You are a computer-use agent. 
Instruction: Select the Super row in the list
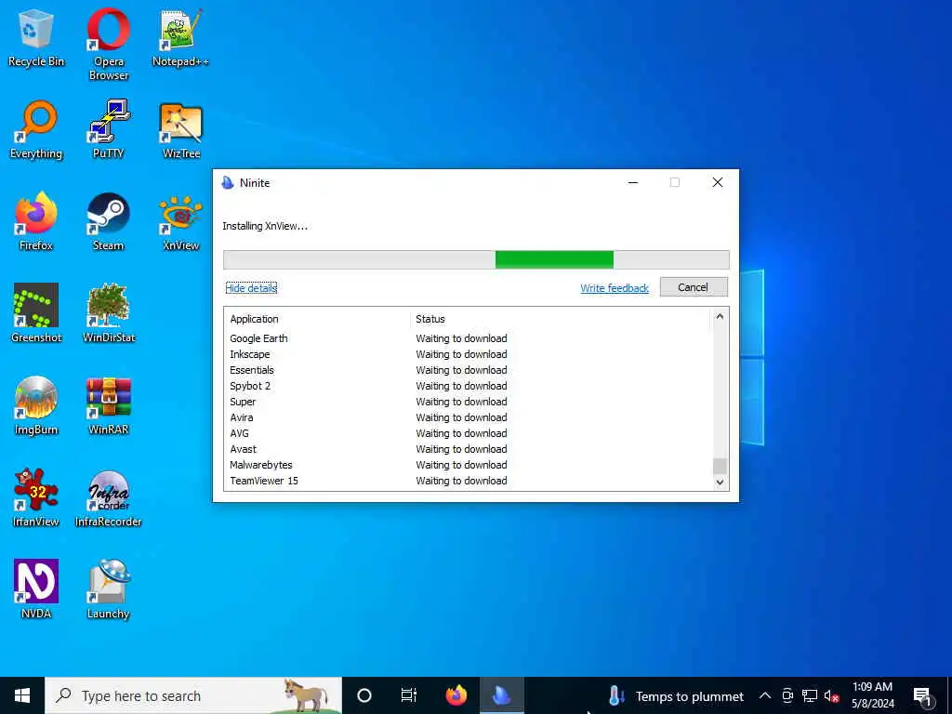pyautogui.click(x=468, y=402)
